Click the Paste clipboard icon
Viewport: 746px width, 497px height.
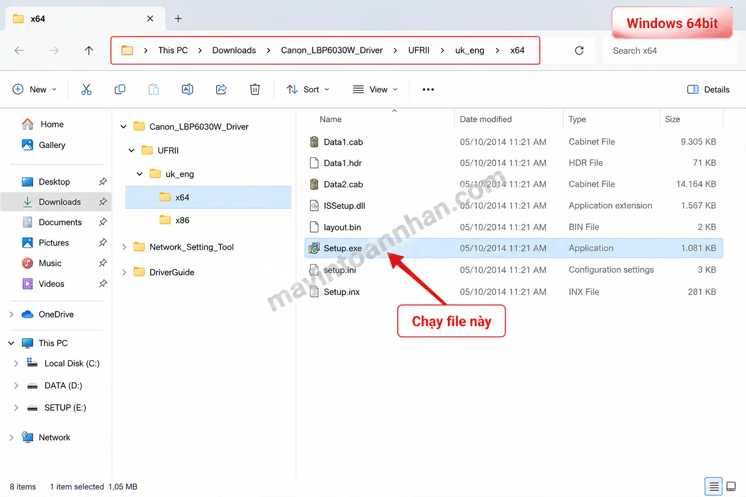click(x=153, y=89)
